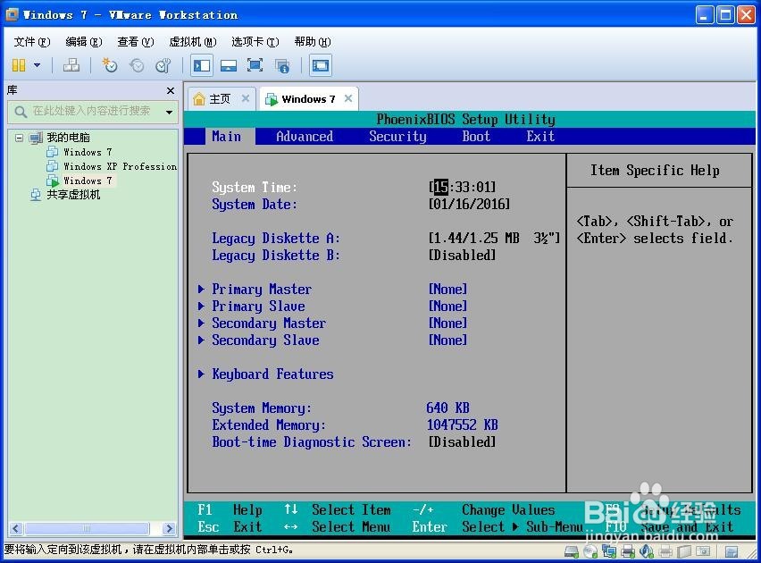
Task: Click the hard disk status bar icon
Action: 572,551
